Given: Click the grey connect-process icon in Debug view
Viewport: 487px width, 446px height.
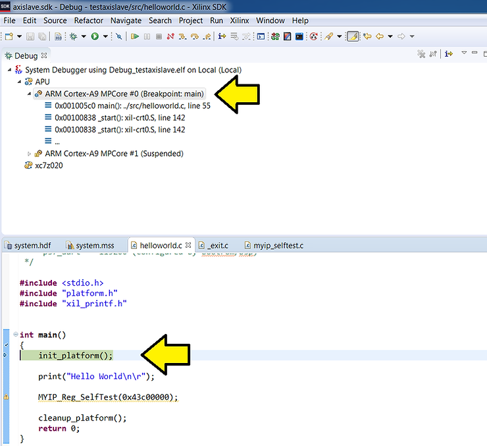Looking at the screenshot, I should (x=433, y=54).
